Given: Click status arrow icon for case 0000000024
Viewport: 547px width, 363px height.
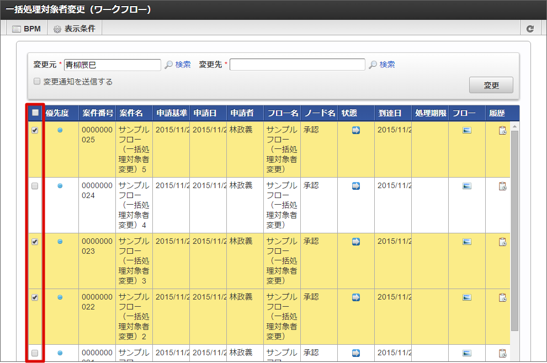Looking at the screenshot, I should pos(356,186).
